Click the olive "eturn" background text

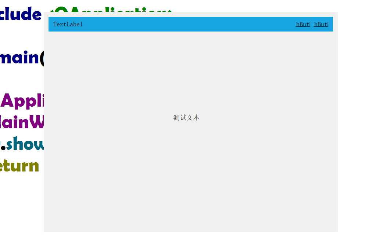pos(19,166)
